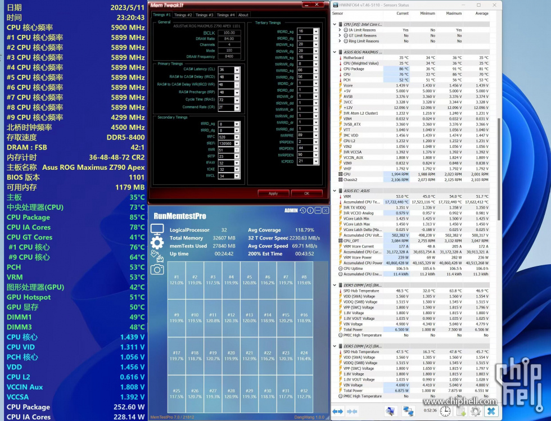Screen dimensions: 551x421
Task: Select IVR TX VDDQ row in HWiNFO
Action: point(414,207)
